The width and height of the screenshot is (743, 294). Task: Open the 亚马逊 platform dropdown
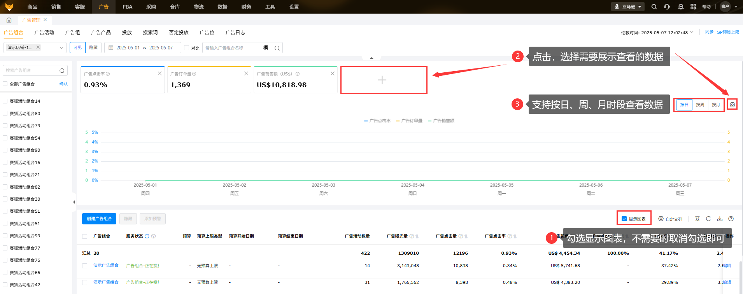point(628,7)
